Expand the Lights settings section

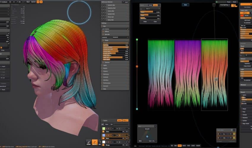point(115,65)
